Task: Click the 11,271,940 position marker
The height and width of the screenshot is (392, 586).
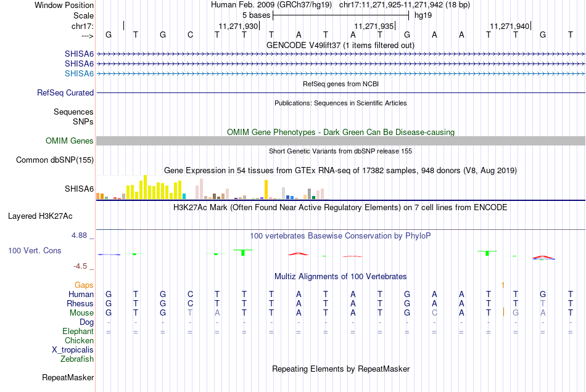Action: tap(511, 26)
